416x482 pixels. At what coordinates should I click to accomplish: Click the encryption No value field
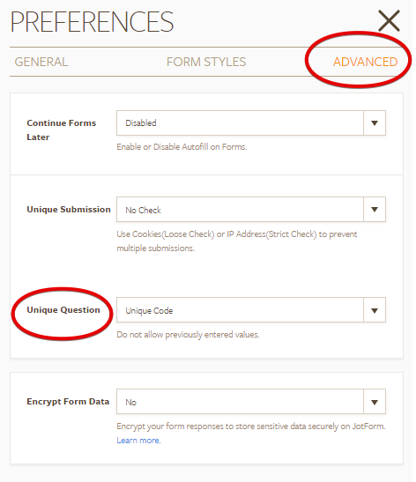(240, 402)
